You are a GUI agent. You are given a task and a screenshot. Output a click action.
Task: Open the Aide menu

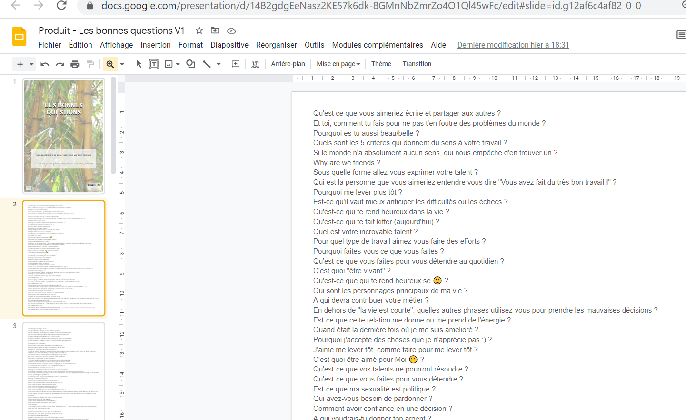438,45
